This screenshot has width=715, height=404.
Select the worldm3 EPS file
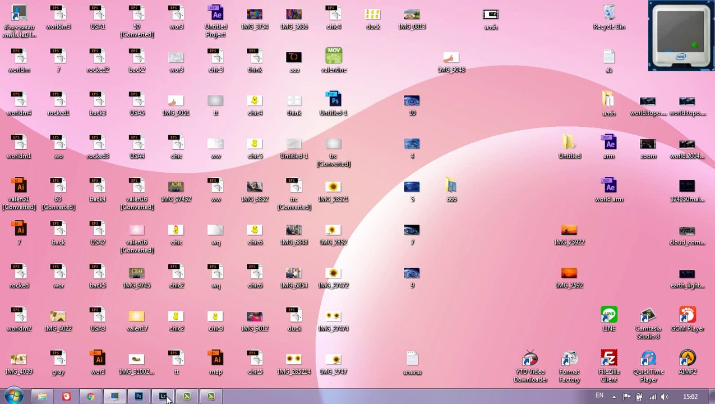[58, 17]
